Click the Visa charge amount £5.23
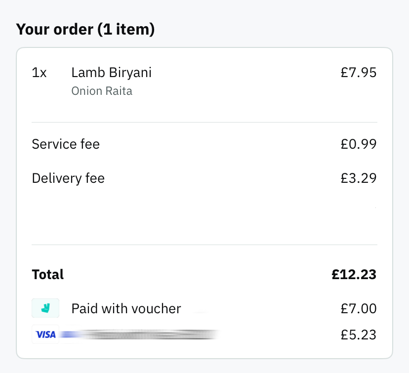 click(x=359, y=334)
